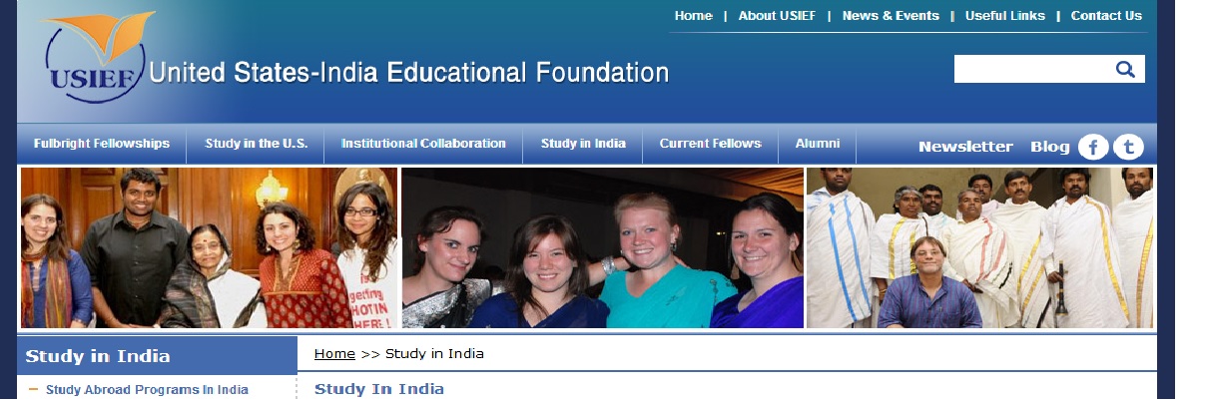
Task: Open Study Abroad Programs In India
Action: pyautogui.click(x=147, y=390)
